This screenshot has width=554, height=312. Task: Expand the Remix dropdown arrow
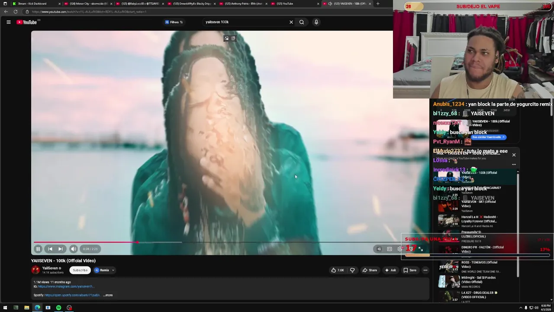pos(113,270)
